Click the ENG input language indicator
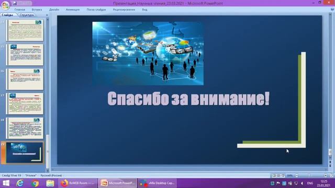The height and width of the screenshot is (188, 335). [310, 183]
